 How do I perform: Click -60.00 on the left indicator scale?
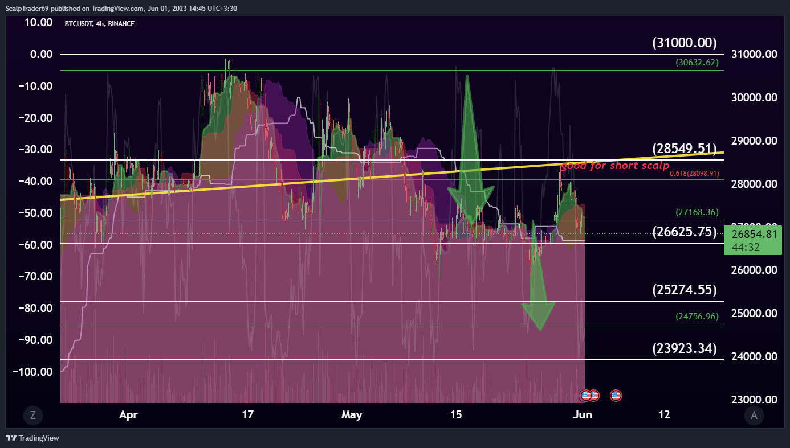[36, 244]
